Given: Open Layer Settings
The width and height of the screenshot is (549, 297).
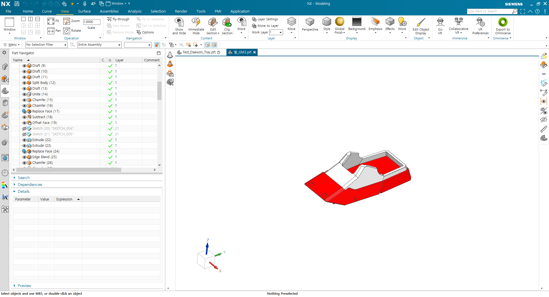Looking at the screenshot, I should pos(265,19).
